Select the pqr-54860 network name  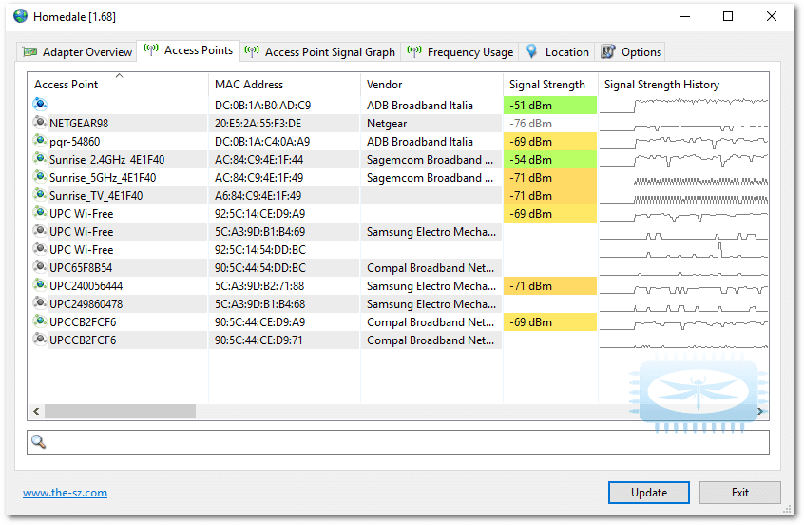[x=75, y=142]
